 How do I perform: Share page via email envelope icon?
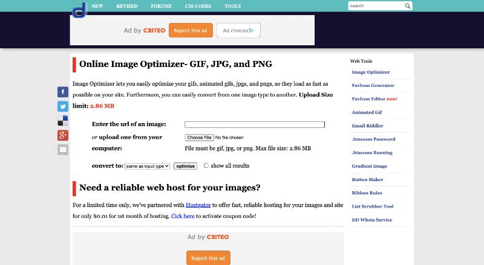tap(63, 150)
